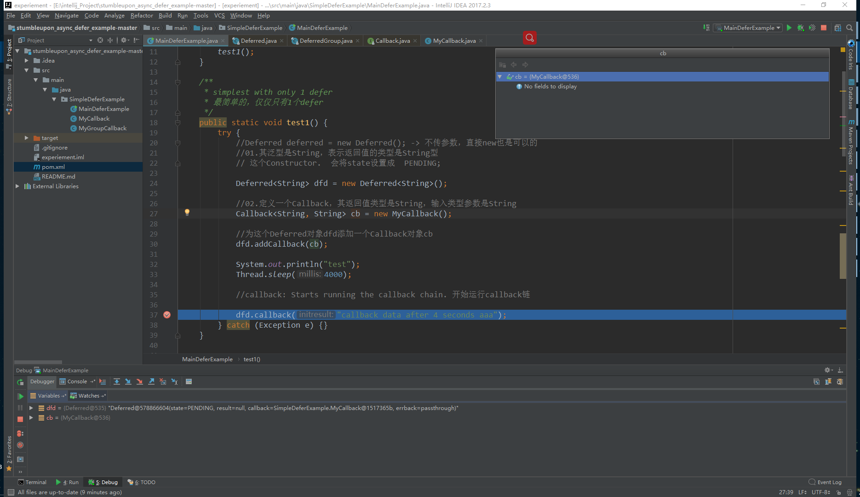Open the VCS menu
860x497 pixels.
(219, 15)
